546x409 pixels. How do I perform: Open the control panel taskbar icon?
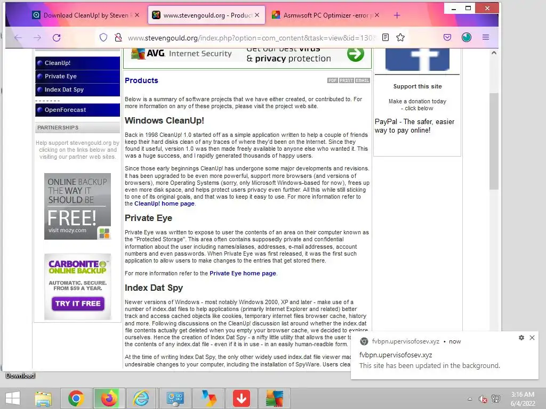pos(175,398)
